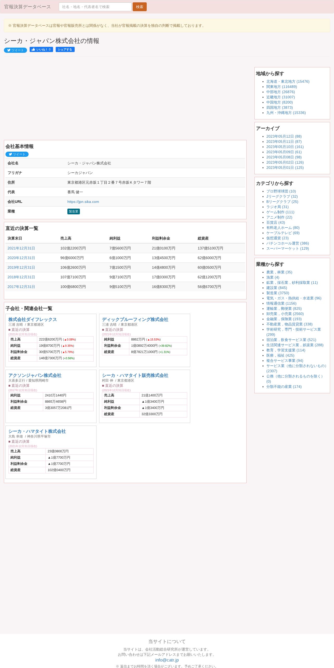Click the top Tweet button under the title

pos(15,50)
